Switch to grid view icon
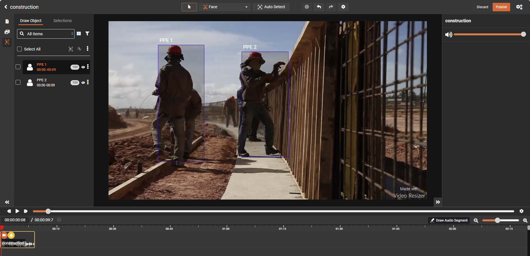Image resolution: width=530 pixels, height=256 pixels. [79, 34]
